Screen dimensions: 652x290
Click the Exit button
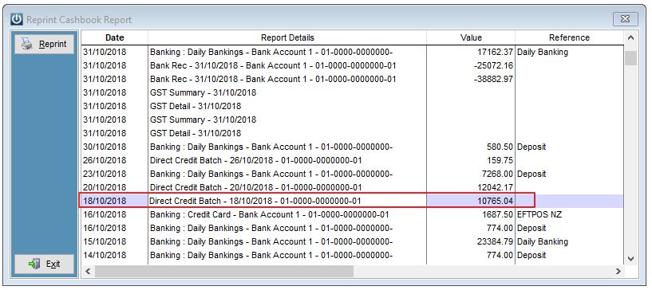(x=44, y=264)
